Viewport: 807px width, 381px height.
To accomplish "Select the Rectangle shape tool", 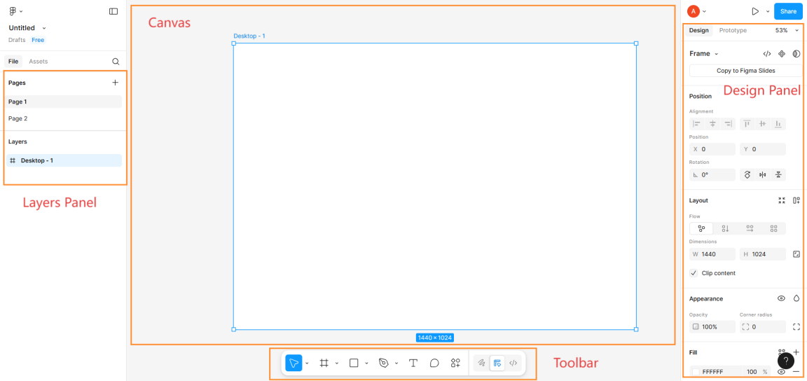I will (354, 363).
